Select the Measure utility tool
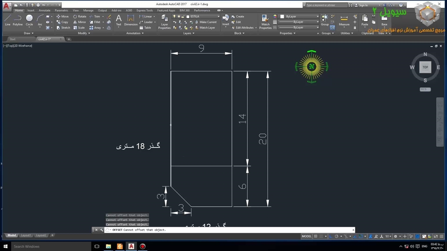 344,20
